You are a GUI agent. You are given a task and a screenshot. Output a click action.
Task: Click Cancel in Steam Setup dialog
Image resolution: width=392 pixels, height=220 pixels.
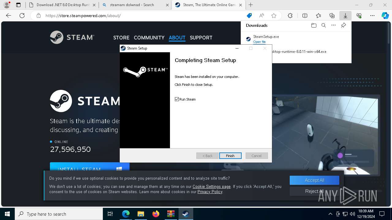[x=257, y=156]
